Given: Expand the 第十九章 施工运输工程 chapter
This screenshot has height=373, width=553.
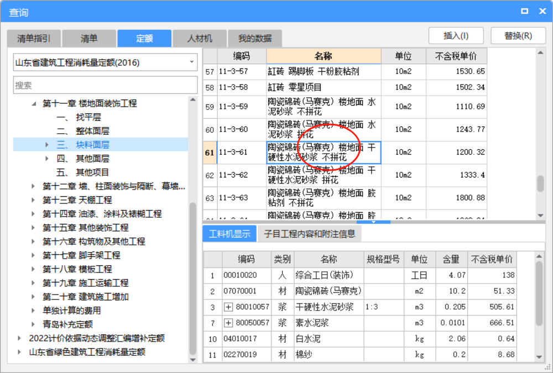Looking at the screenshot, I should click(x=33, y=283).
